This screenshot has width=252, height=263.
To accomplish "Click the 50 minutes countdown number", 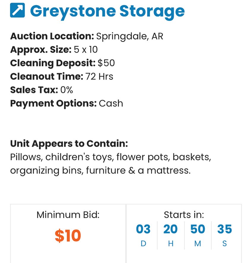I will coord(198,229).
